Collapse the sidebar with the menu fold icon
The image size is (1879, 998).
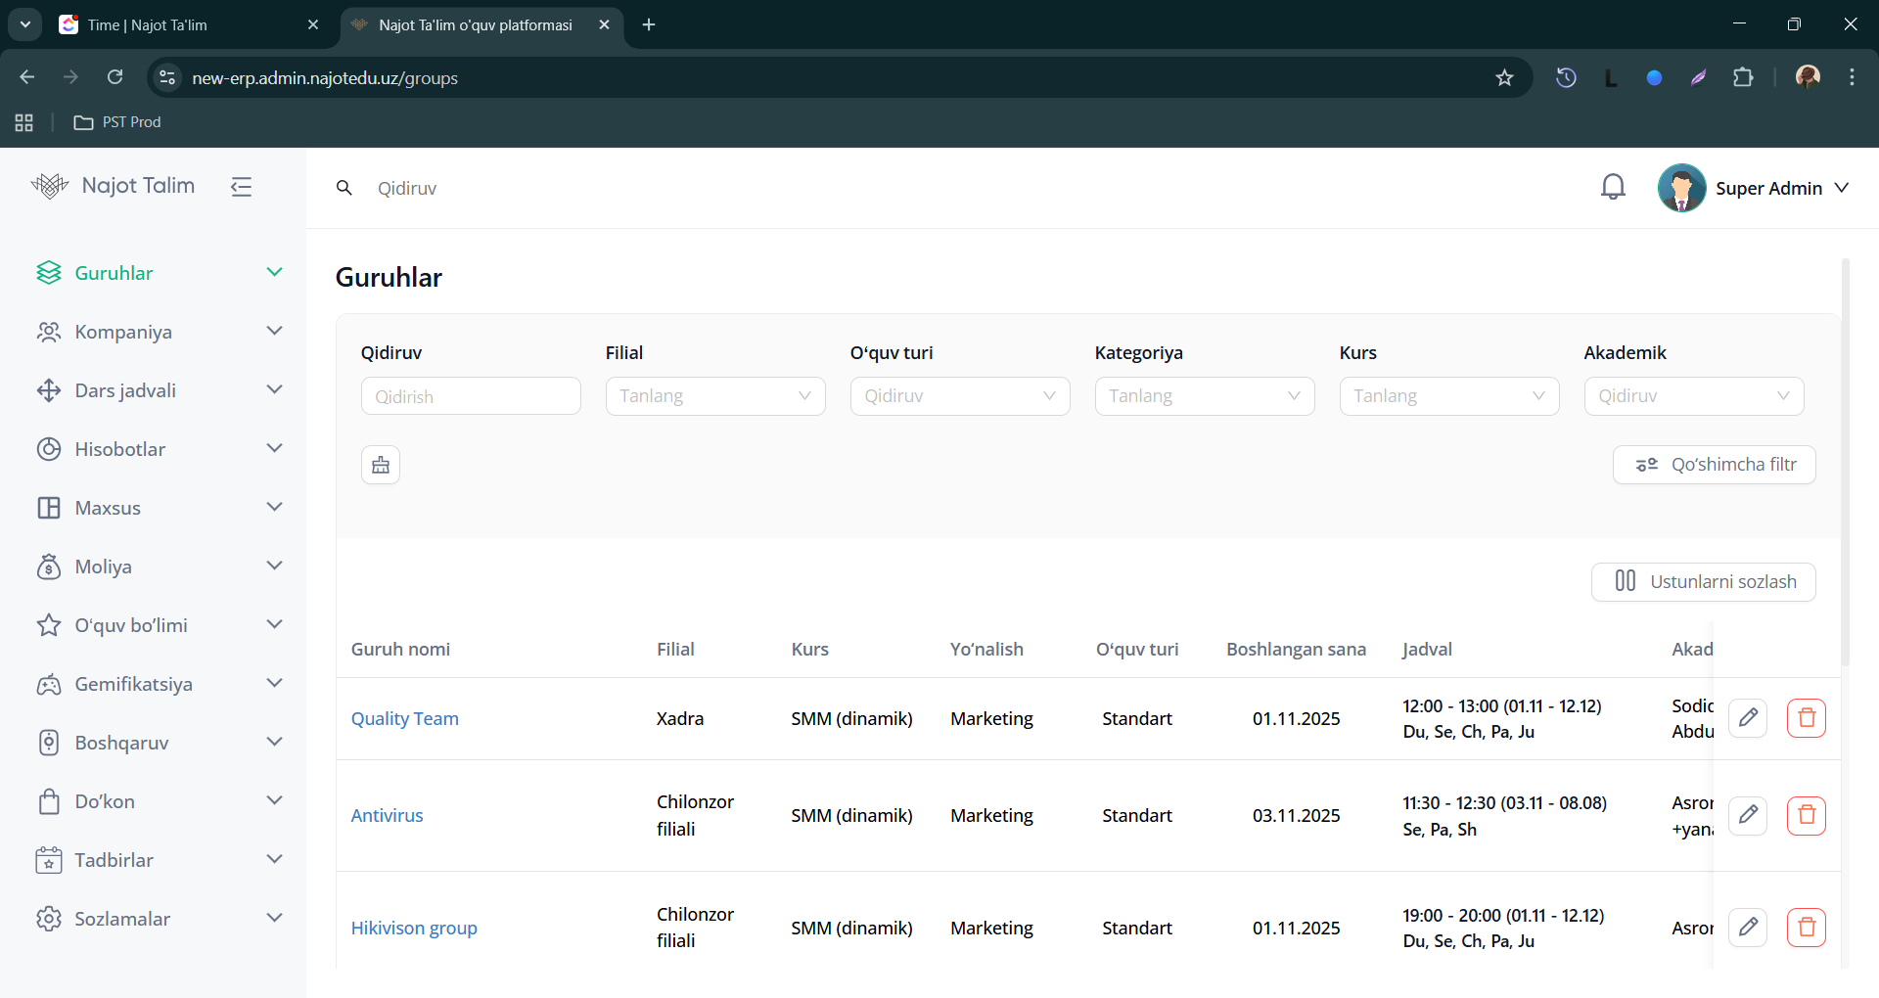point(242,186)
